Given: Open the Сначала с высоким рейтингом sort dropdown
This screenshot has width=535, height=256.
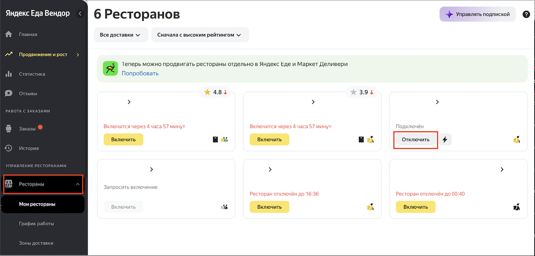Looking at the screenshot, I should pos(200,35).
